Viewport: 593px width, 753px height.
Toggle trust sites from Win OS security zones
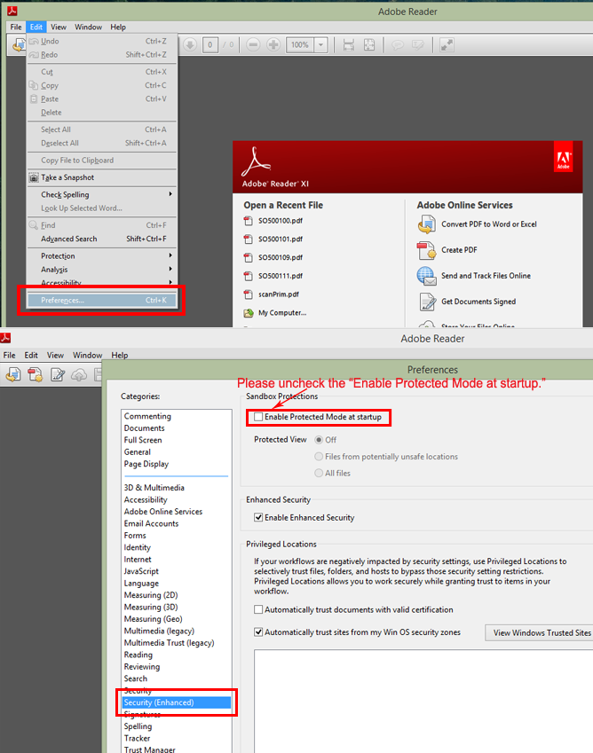click(x=258, y=632)
